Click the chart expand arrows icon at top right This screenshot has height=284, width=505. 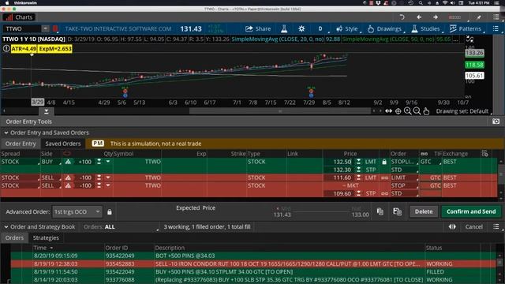(470, 39)
